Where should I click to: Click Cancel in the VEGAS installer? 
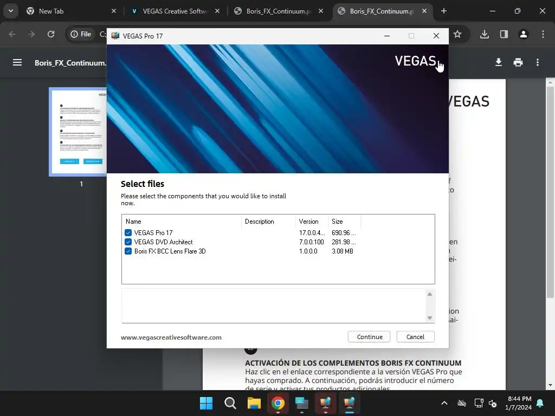tap(415, 337)
